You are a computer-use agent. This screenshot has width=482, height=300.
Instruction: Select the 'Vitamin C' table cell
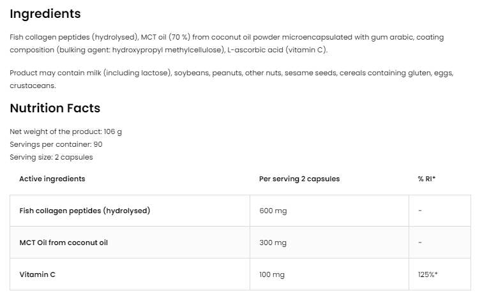(x=38, y=274)
